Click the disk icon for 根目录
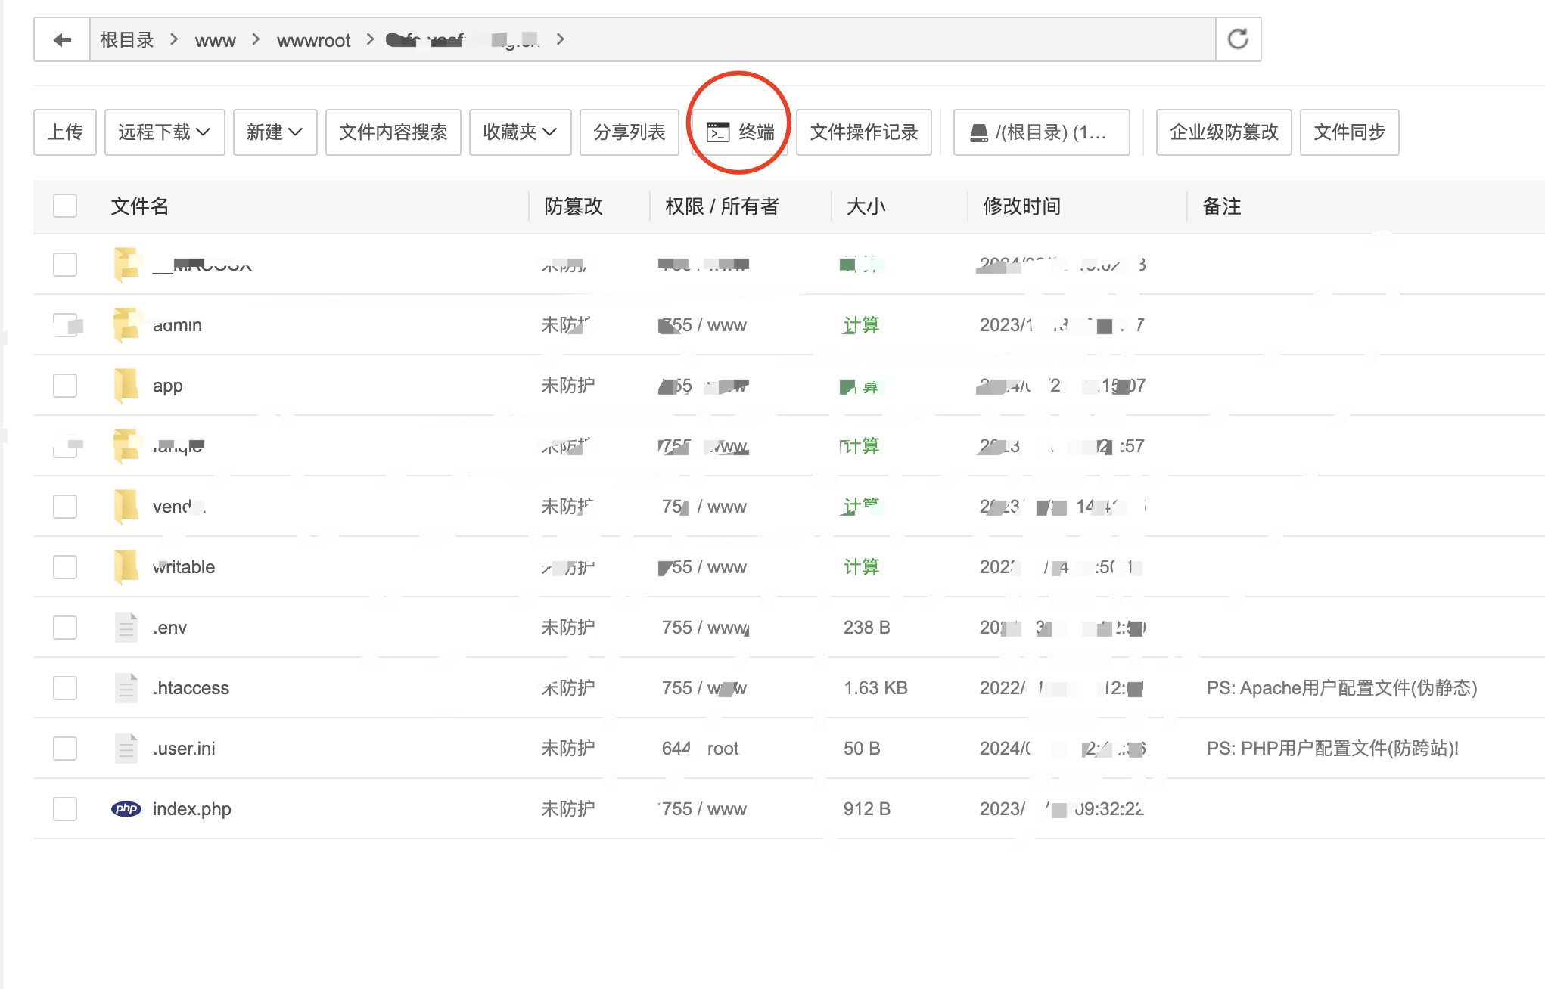Image resolution: width=1545 pixels, height=989 pixels. pos(979,132)
